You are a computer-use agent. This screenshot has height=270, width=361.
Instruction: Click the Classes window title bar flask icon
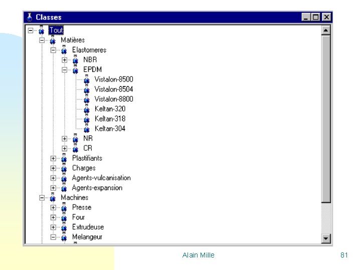pos(30,17)
